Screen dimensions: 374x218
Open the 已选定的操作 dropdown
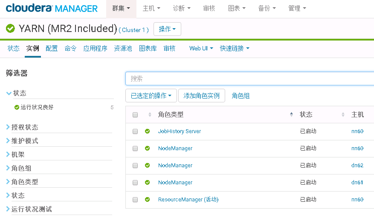pyautogui.click(x=151, y=96)
